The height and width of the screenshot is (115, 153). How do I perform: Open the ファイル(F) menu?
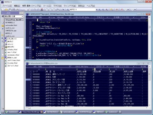click(x=7, y=6)
